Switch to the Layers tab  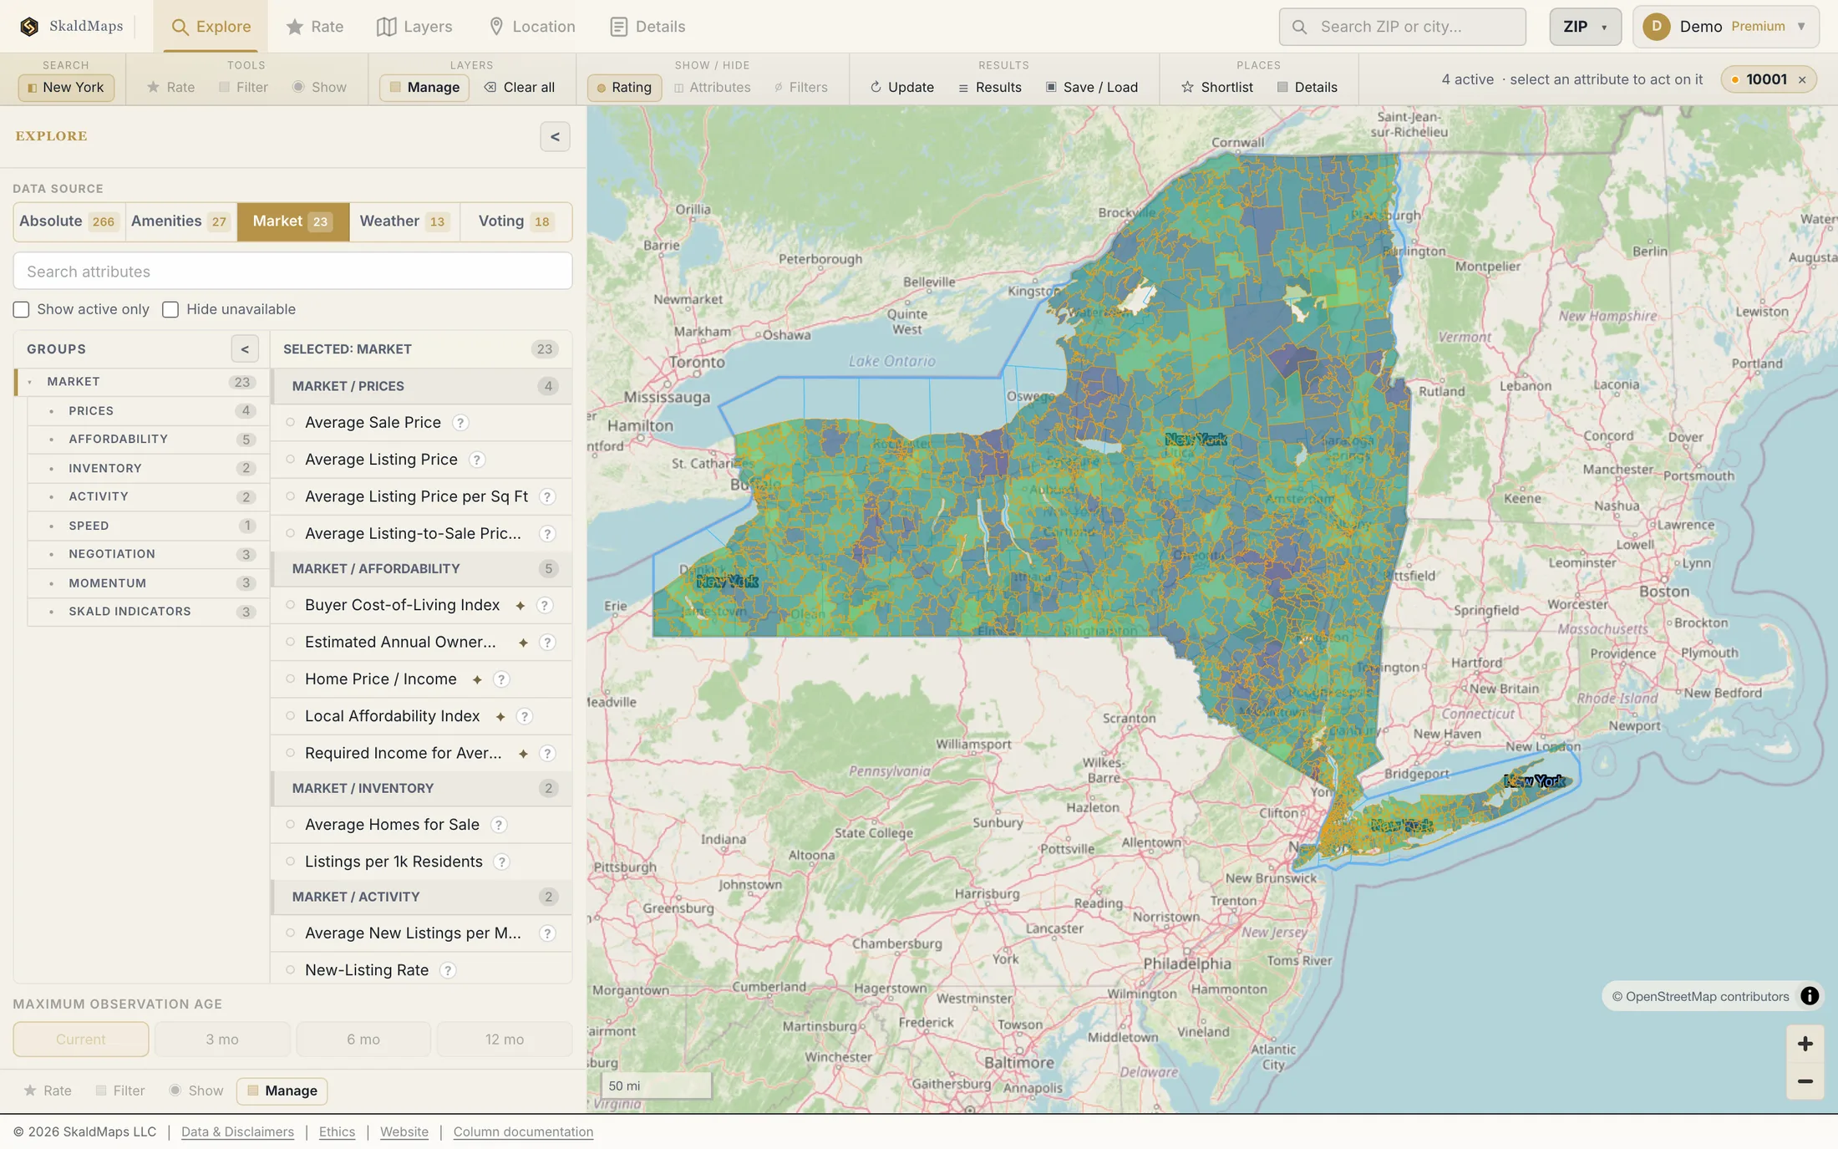[x=414, y=27]
